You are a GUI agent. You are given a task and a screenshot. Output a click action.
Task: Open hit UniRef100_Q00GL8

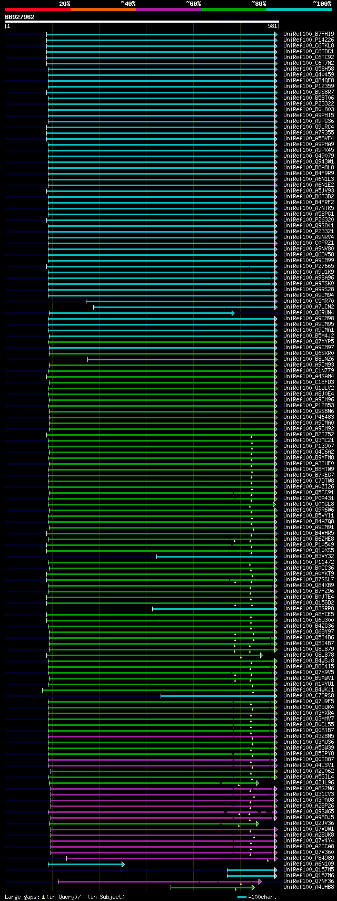tap(309, 504)
